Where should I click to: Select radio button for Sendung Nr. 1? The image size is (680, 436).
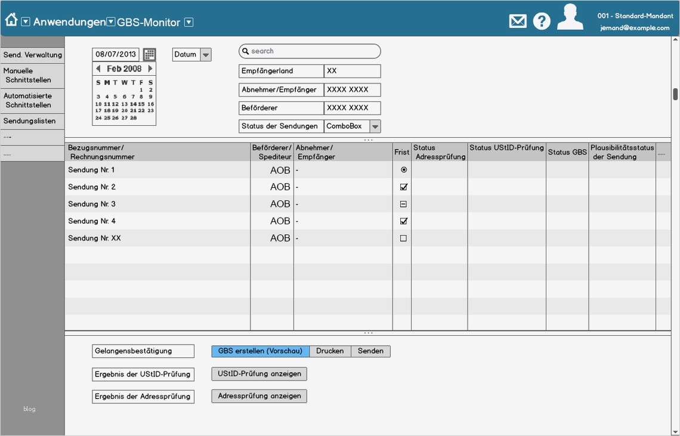click(x=404, y=169)
